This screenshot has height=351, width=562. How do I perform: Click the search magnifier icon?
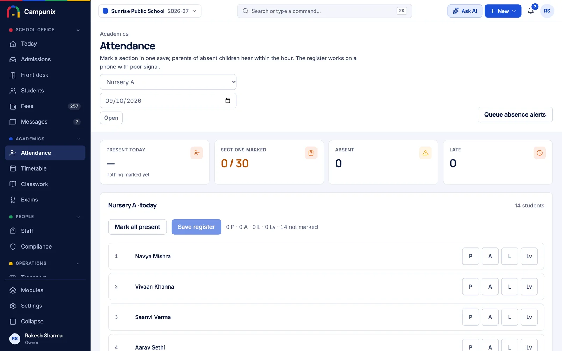point(246,11)
